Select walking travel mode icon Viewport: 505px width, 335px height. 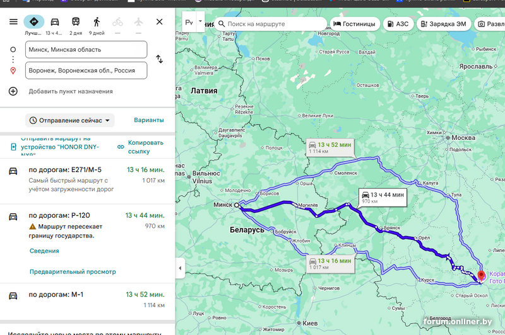pos(97,22)
